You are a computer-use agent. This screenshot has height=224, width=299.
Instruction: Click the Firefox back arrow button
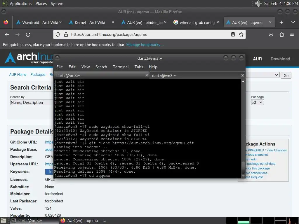pos(7,34)
